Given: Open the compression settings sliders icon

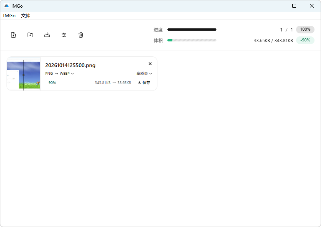Looking at the screenshot, I should click(64, 35).
